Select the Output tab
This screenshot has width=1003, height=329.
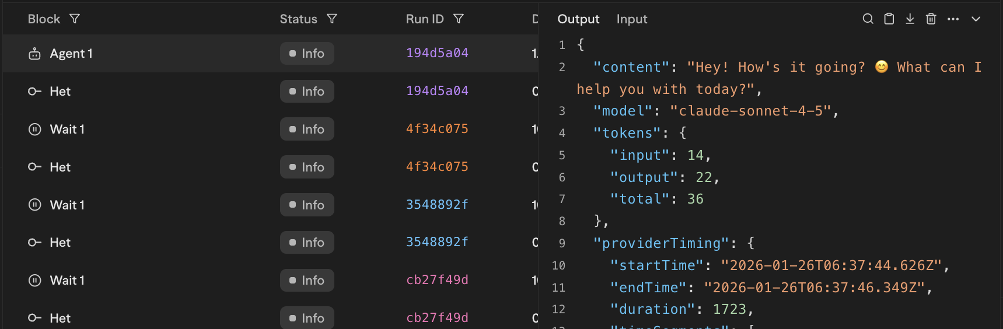pyautogui.click(x=578, y=19)
